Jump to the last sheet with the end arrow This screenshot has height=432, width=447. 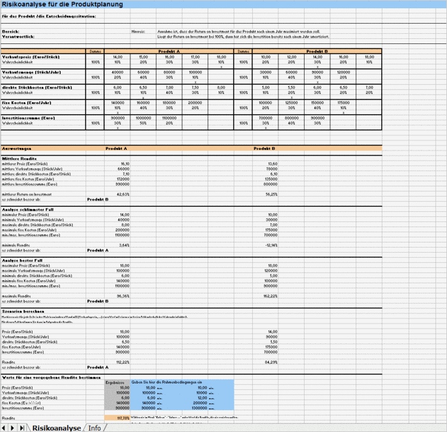21,428
